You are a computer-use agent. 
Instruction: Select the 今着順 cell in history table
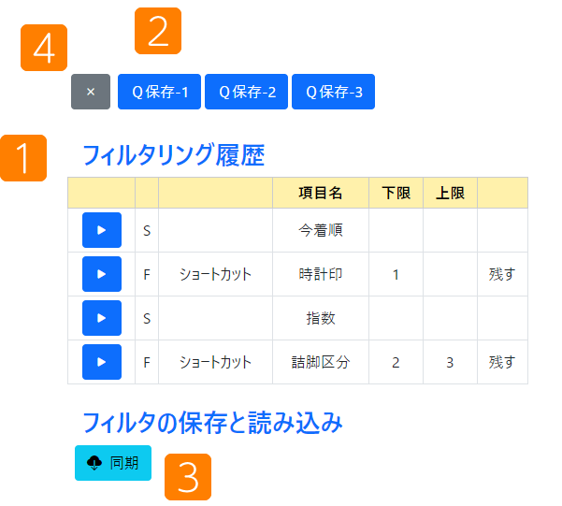pos(321,230)
